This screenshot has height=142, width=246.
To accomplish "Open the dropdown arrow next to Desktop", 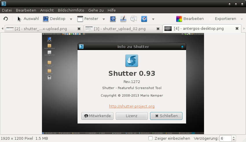I will coord(71,19).
